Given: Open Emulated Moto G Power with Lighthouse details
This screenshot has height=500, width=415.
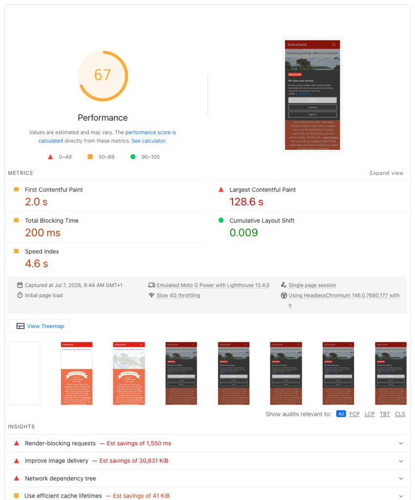Looking at the screenshot, I should [213, 285].
